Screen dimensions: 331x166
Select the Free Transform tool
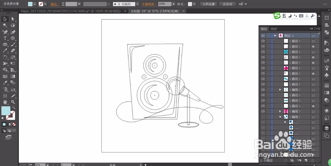click(x=13, y=64)
